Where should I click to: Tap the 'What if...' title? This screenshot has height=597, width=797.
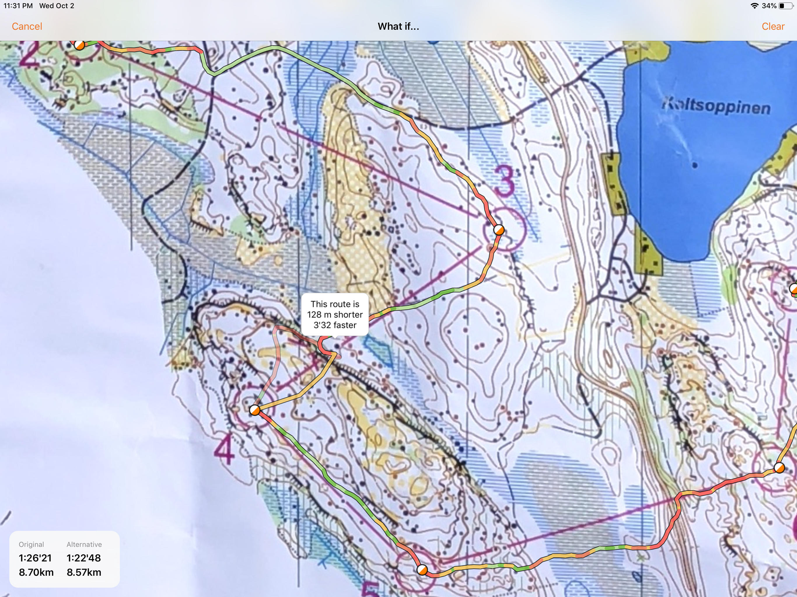pyautogui.click(x=398, y=26)
